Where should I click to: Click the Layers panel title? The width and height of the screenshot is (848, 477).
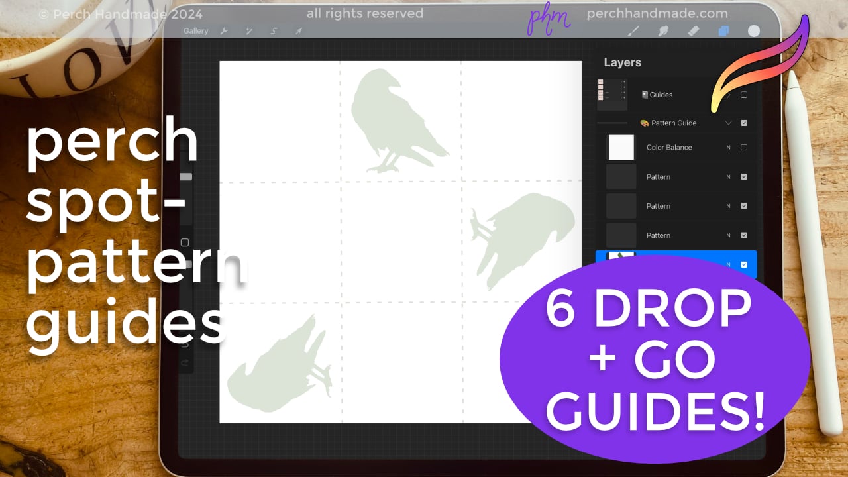(x=622, y=62)
